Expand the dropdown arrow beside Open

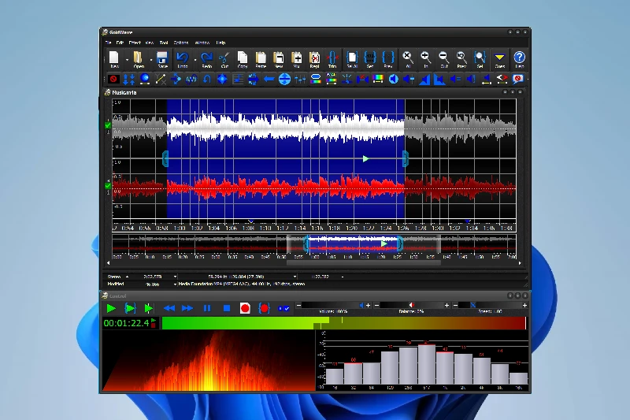[x=150, y=59]
